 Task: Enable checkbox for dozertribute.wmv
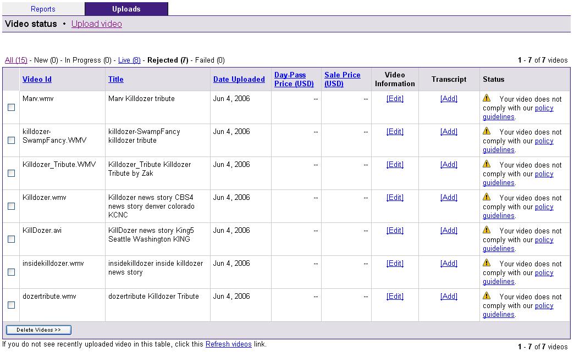11,305
